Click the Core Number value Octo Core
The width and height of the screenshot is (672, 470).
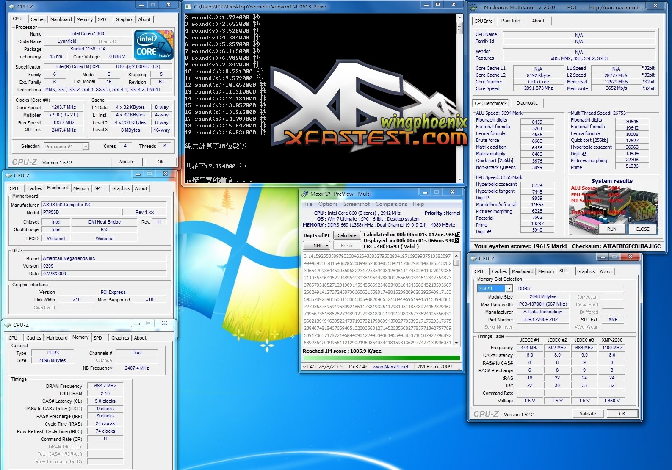pos(539,82)
